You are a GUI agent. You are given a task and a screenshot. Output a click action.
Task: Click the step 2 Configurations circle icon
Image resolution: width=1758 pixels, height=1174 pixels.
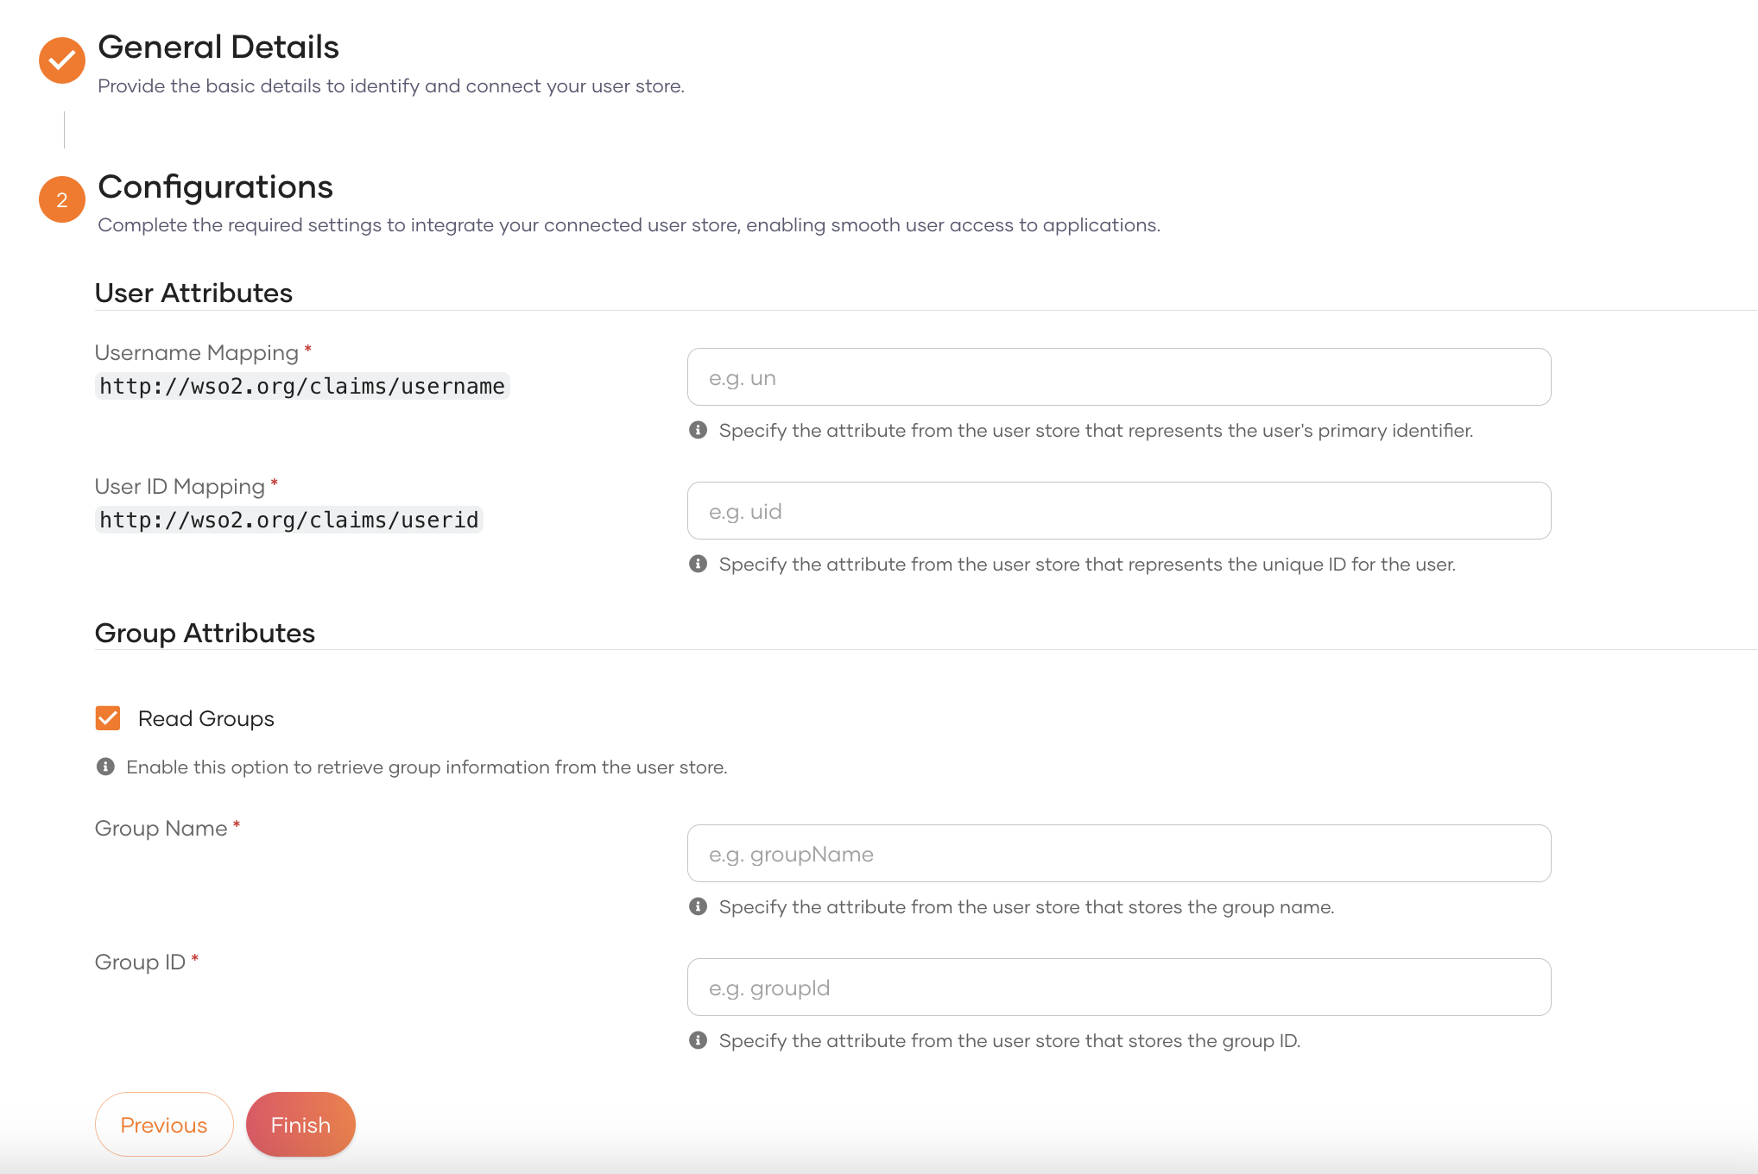[62, 199]
